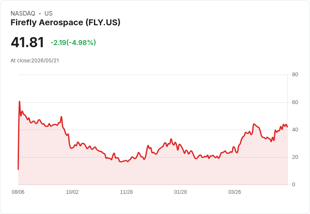Click the 40 price axis label
Viewport: 310px width, 214px height.
(x=295, y=130)
